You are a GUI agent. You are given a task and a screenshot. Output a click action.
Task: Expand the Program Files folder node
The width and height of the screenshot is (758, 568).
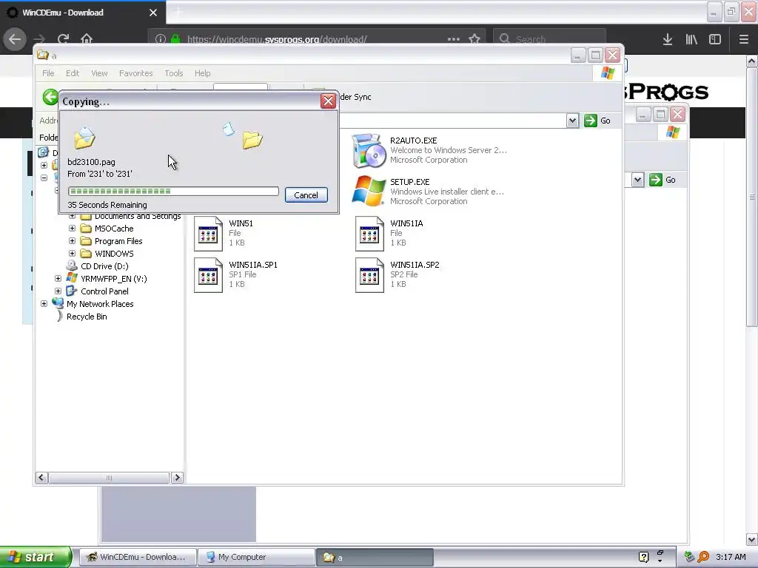point(72,241)
